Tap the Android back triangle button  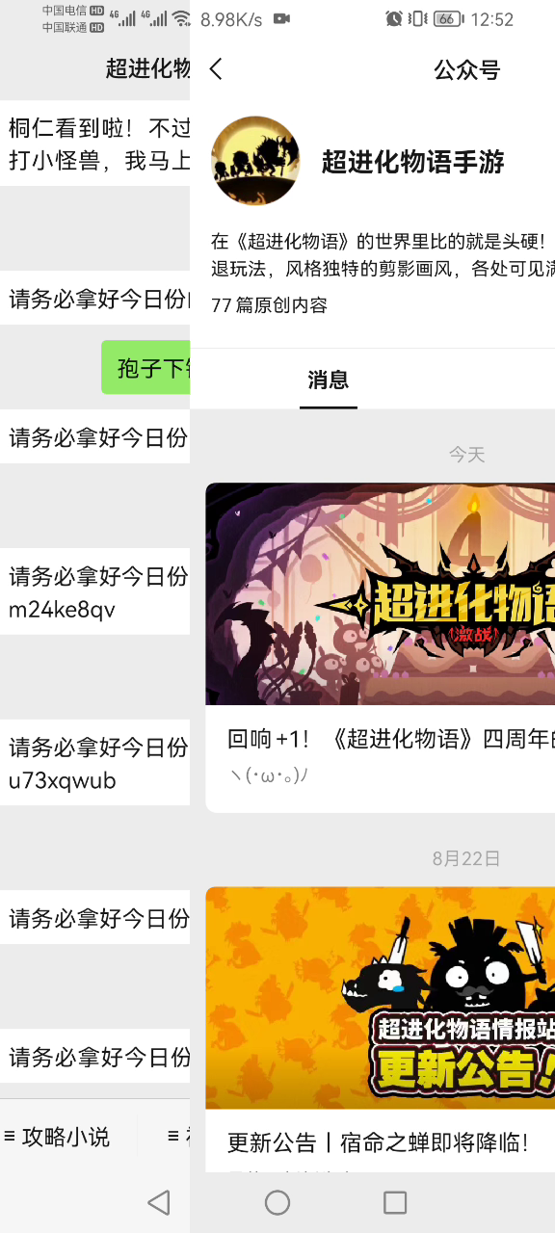[x=159, y=1201]
